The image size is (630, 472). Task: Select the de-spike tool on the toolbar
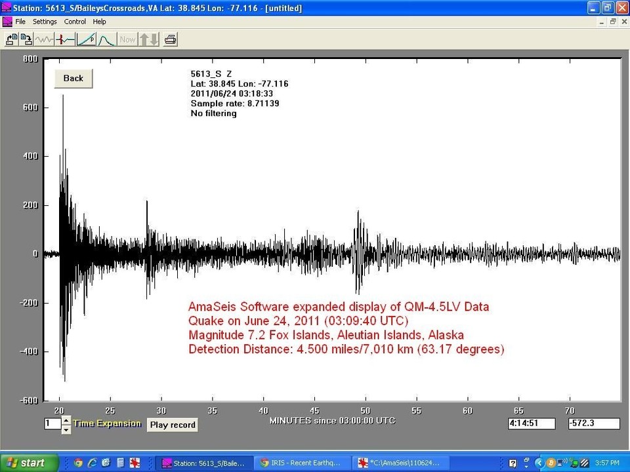coord(65,39)
